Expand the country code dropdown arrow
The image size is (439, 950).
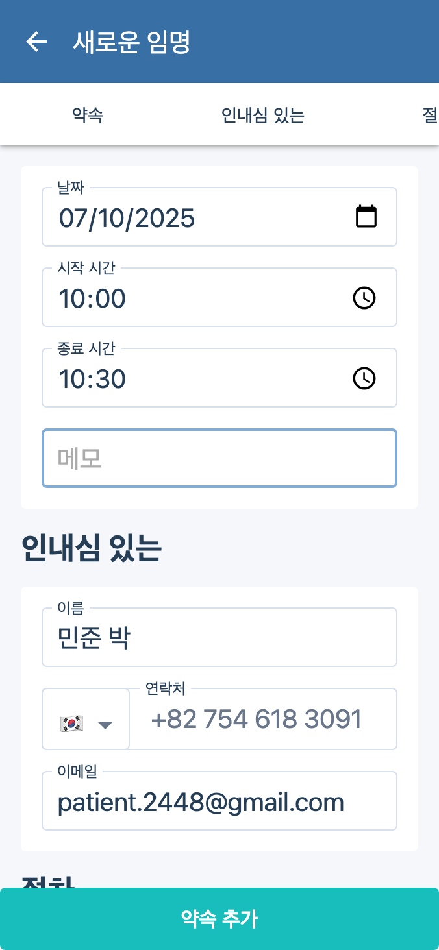click(x=105, y=724)
